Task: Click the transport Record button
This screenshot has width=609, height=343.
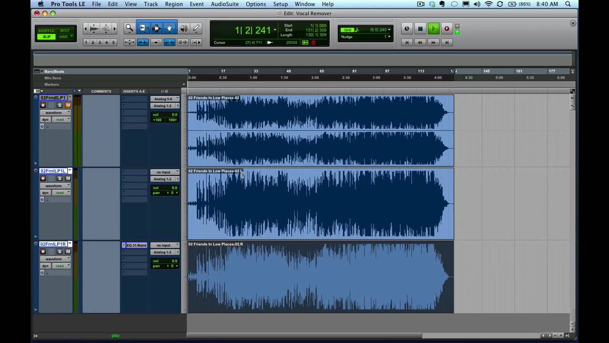Action: (x=447, y=29)
